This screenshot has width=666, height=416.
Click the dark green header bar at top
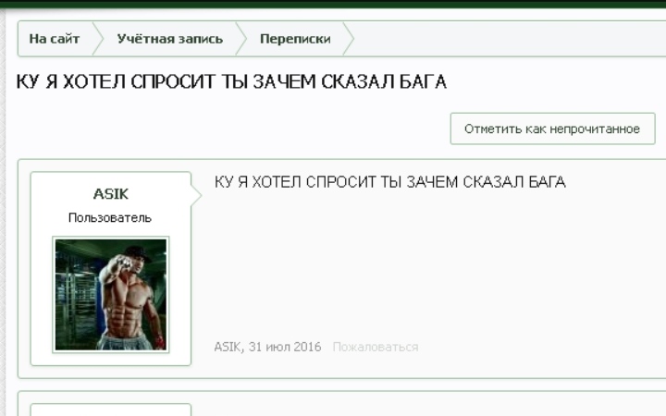click(x=333, y=3)
